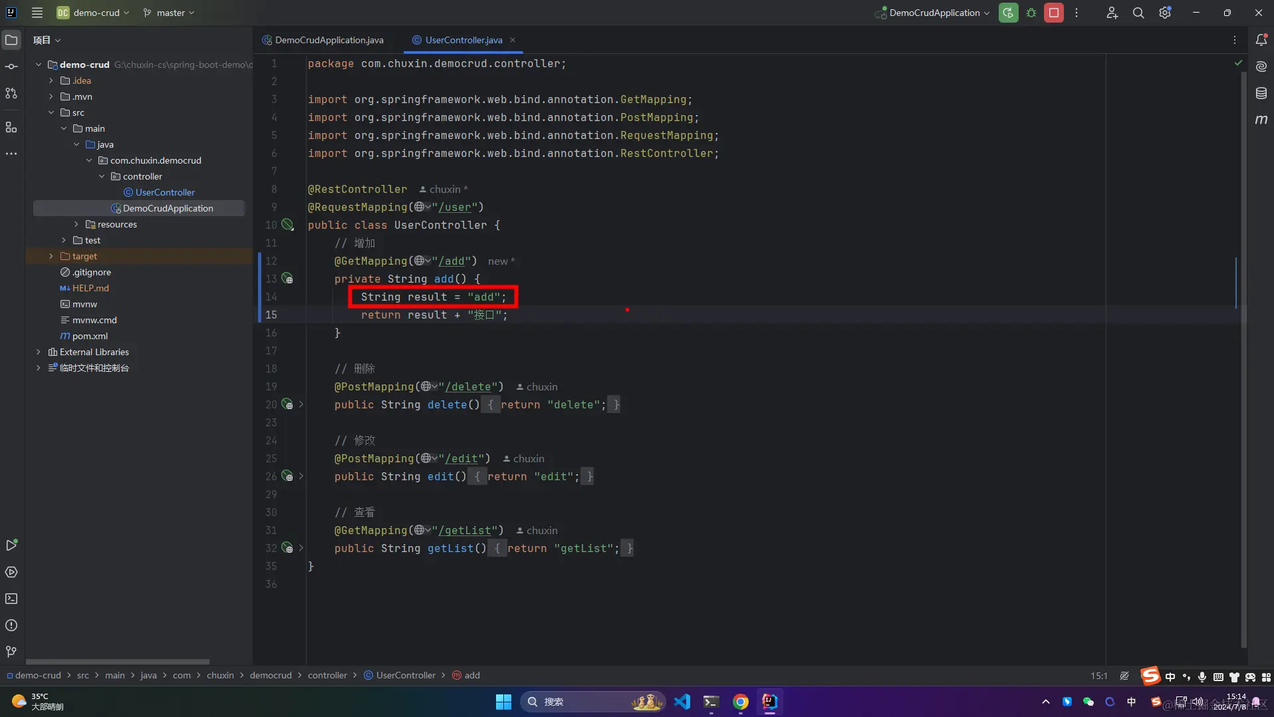Select pom.xml in project tree

click(84, 336)
